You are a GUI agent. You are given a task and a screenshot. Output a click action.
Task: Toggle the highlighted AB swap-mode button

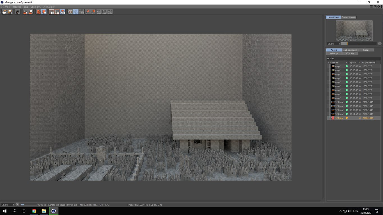[x=76, y=12]
